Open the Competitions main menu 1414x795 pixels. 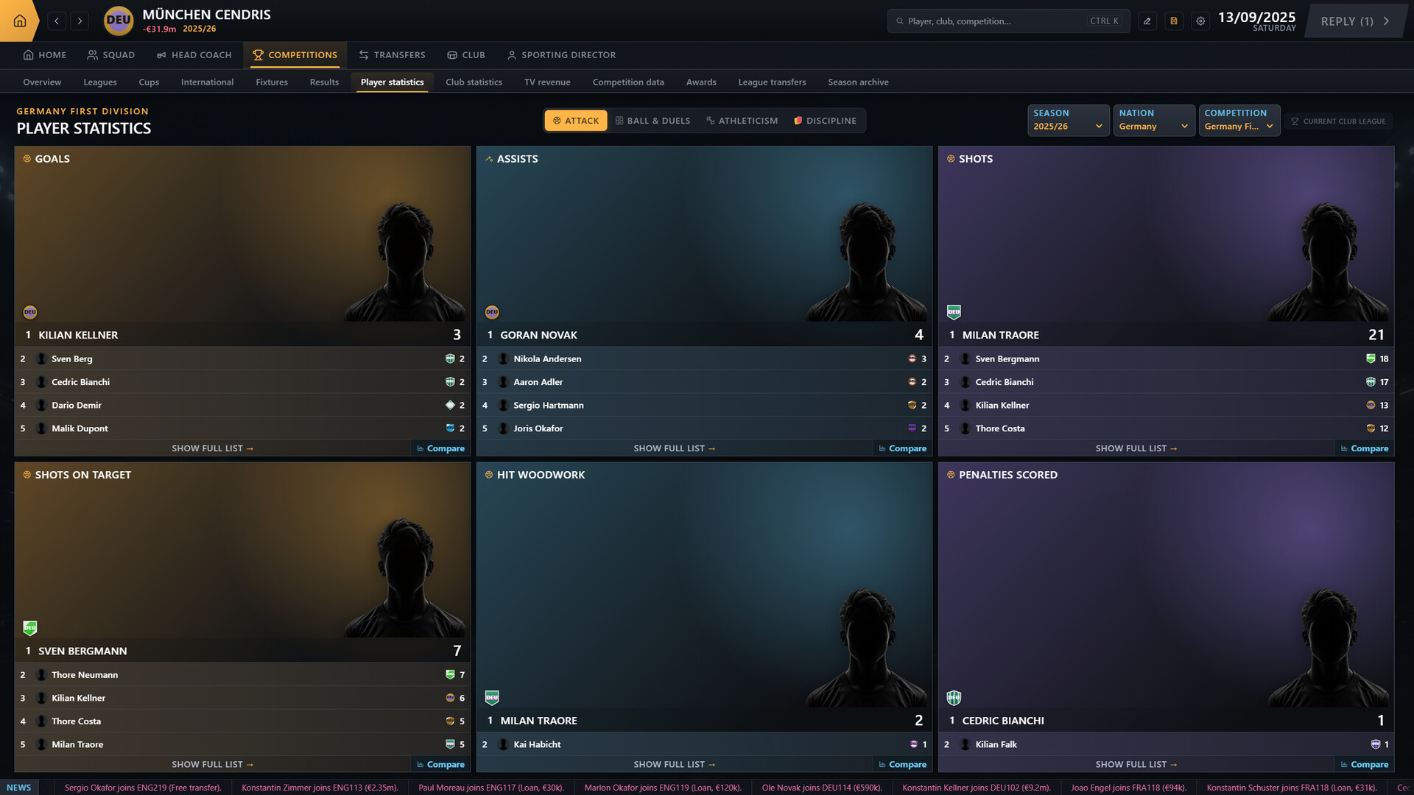point(295,55)
